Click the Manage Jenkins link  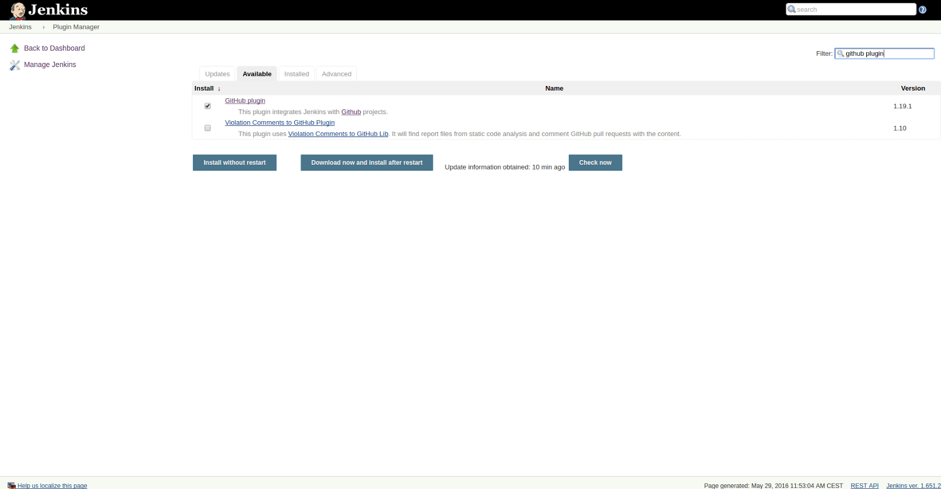pyautogui.click(x=50, y=65)
